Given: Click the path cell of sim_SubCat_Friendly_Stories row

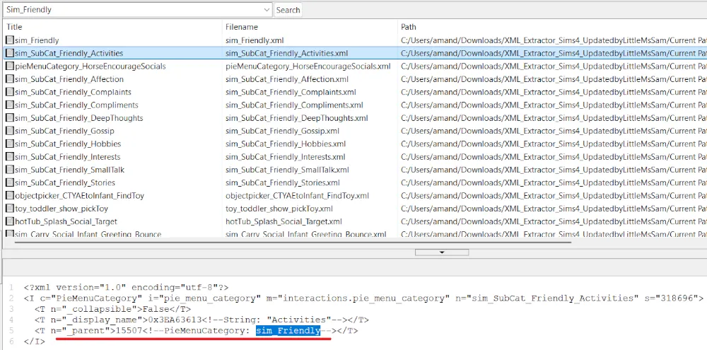Looking at the screenshot, I should pos(554,182).
